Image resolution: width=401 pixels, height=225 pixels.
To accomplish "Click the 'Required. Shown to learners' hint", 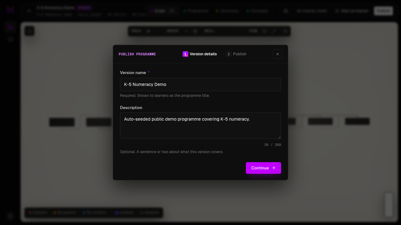I will click(165, 96).
